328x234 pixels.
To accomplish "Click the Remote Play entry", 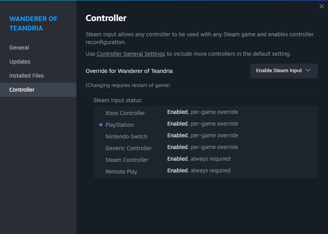I will click(121, 172).
